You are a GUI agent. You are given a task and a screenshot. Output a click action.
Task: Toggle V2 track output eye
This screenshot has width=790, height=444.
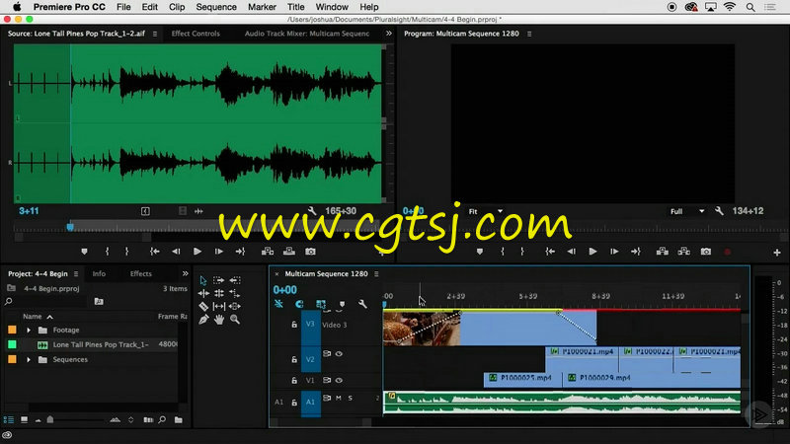click(339, 354)
